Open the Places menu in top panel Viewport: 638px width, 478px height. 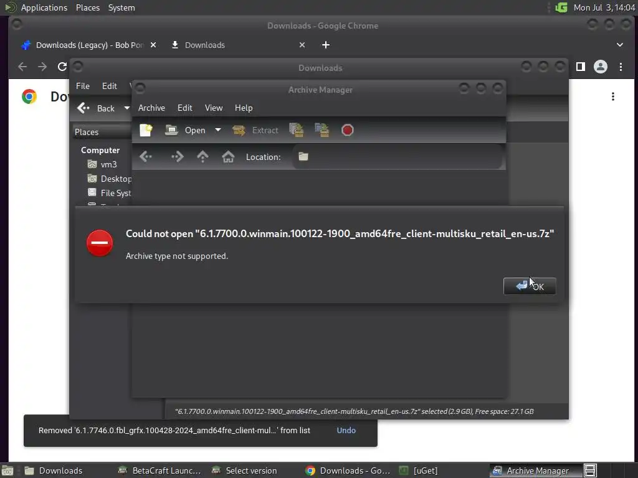87,7
